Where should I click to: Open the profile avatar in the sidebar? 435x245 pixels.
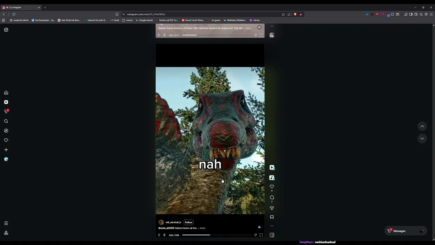pyautogui.click(x=6, y=159)
